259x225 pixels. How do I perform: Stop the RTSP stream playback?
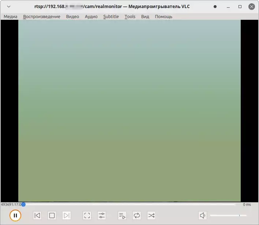[52, 215]
